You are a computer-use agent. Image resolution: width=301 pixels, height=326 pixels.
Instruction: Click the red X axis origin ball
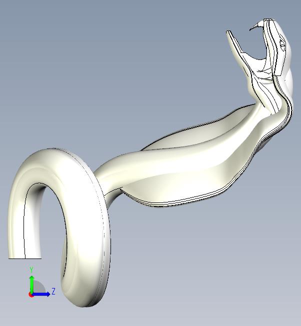point(31,294)
